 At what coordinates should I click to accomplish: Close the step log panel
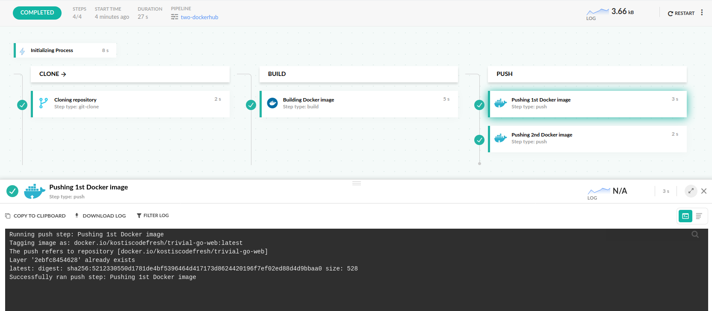704,191
